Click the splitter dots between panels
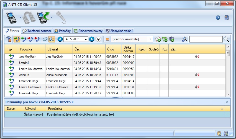 (117, 98)
